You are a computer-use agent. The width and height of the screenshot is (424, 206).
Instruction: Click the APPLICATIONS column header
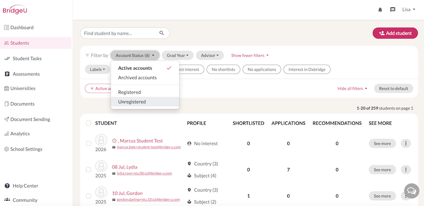pos(288,123)
